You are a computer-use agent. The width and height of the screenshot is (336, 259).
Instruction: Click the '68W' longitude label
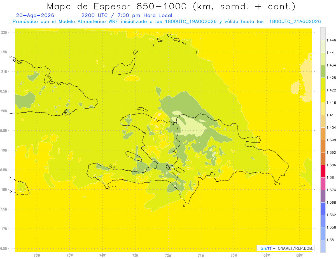point(299,255)
